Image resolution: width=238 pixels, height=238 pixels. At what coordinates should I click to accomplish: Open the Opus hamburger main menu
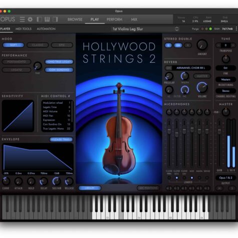coord(22,20)
